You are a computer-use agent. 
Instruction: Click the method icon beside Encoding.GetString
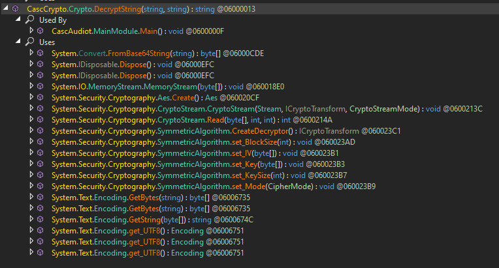tap(40, 219)
